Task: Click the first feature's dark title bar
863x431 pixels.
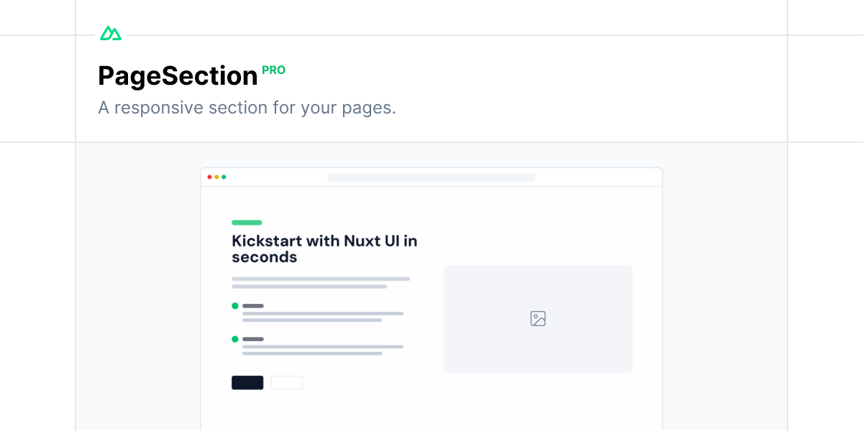Action: tap(253, 306)
